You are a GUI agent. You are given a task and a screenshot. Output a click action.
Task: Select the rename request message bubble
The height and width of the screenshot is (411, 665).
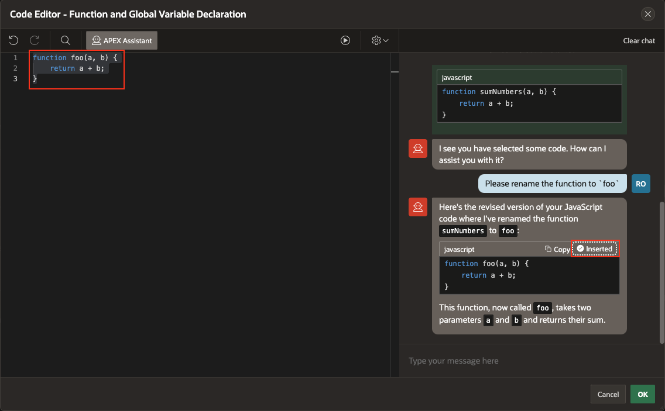coord(551,183)
